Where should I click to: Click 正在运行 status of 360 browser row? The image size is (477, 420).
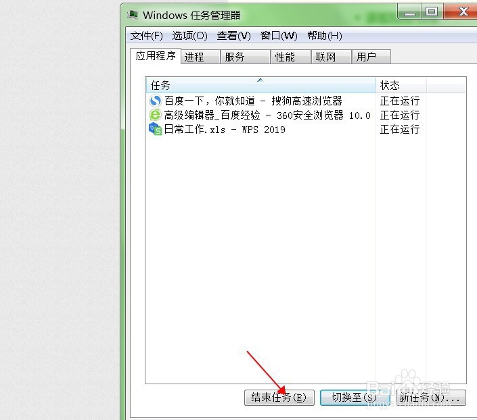tap(400, 115)
